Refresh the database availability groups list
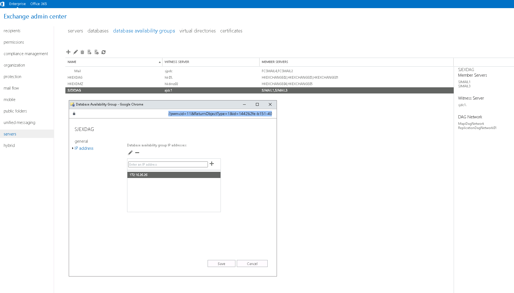This screenshot has height=293, width=514. tap(104, 52)
